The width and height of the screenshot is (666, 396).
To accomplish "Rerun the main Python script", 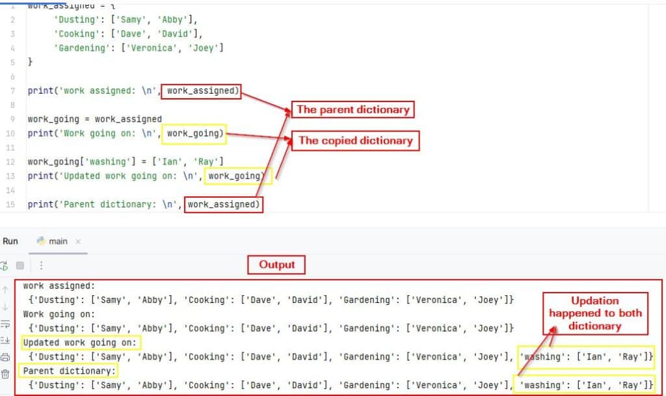I will tap(6, 265).
